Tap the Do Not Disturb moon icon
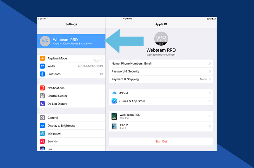This screenshot has height=168, width=254. point(42,103)
